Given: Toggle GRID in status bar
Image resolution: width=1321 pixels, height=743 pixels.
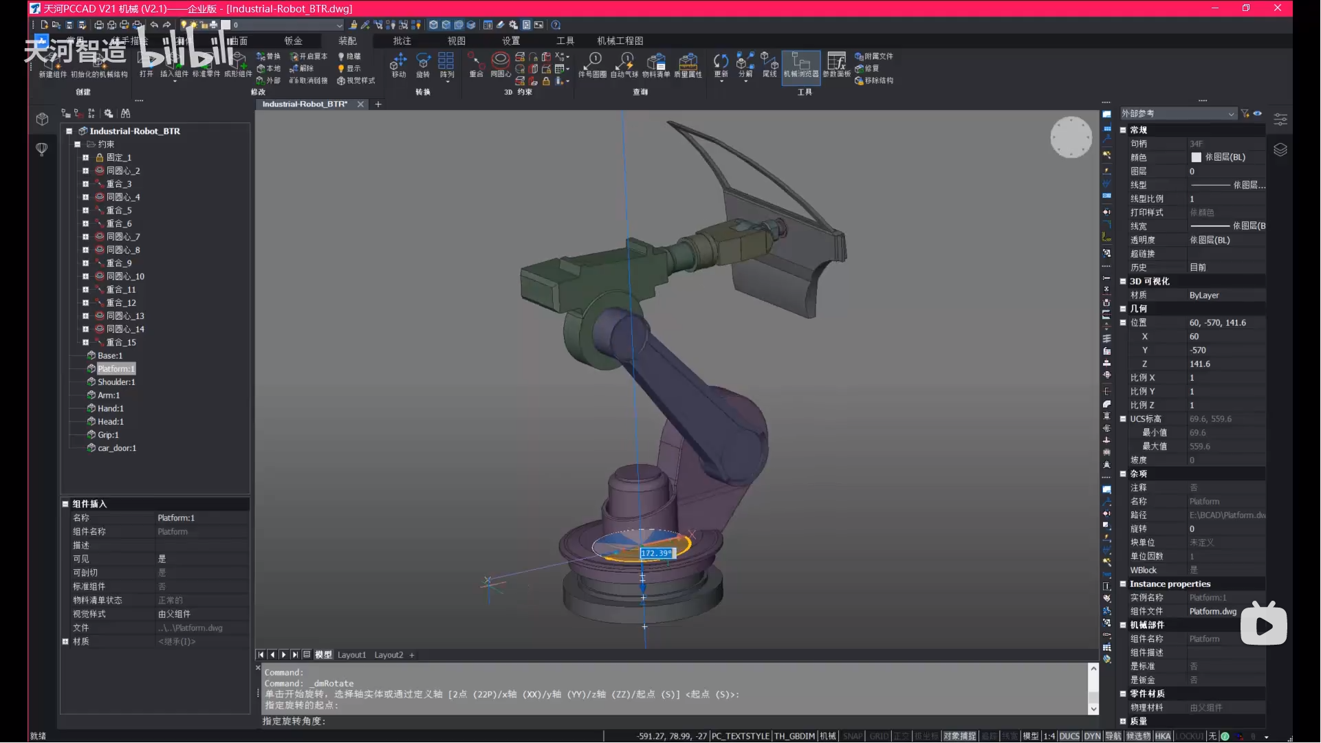Looking at the screenshot, I should tap(878, 736).
